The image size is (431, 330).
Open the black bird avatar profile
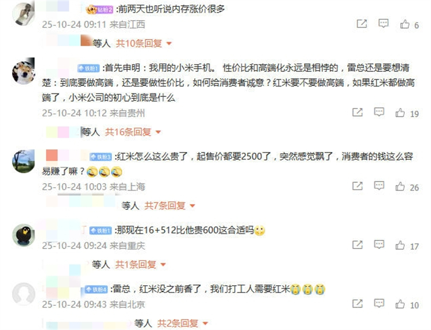pos(24,235)
